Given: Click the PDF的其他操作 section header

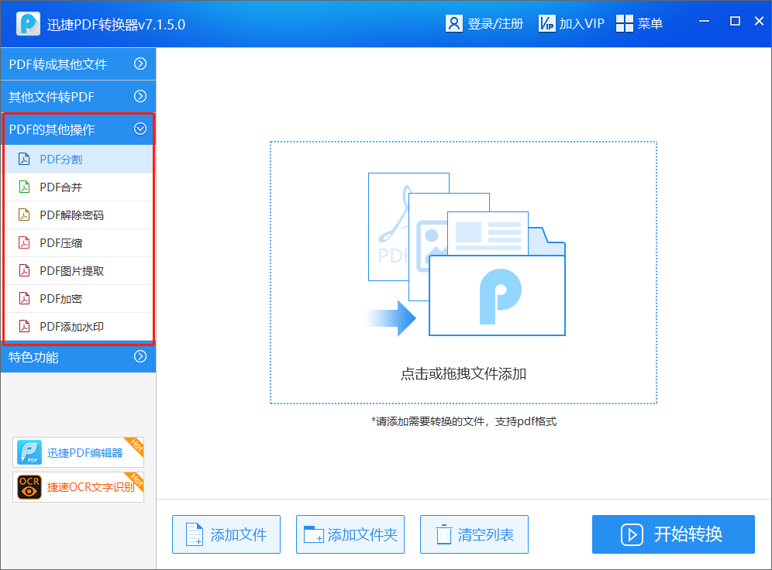Looking at the screenshot, I should 78,129.
